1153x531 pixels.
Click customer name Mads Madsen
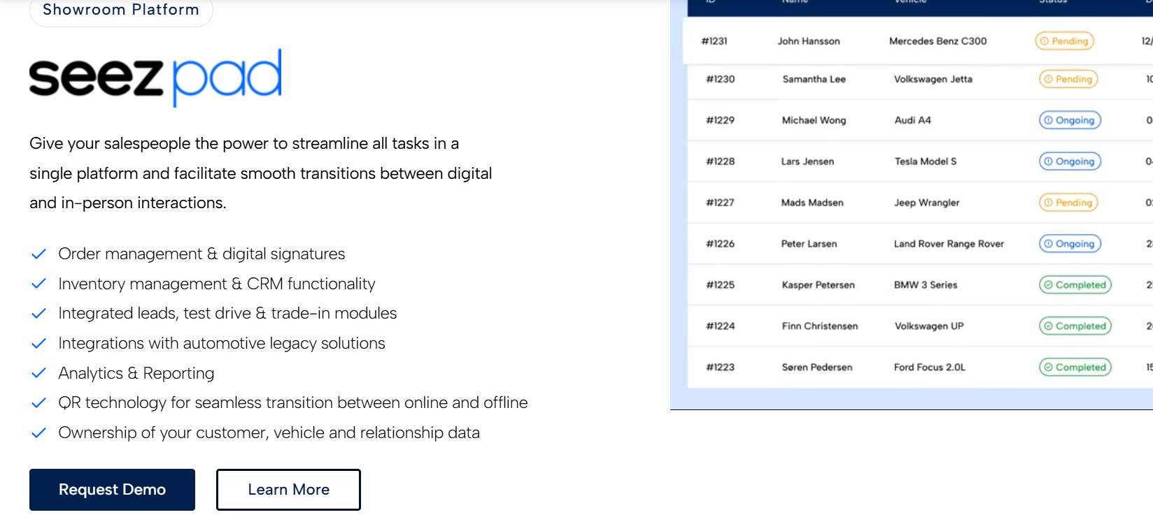812,203
